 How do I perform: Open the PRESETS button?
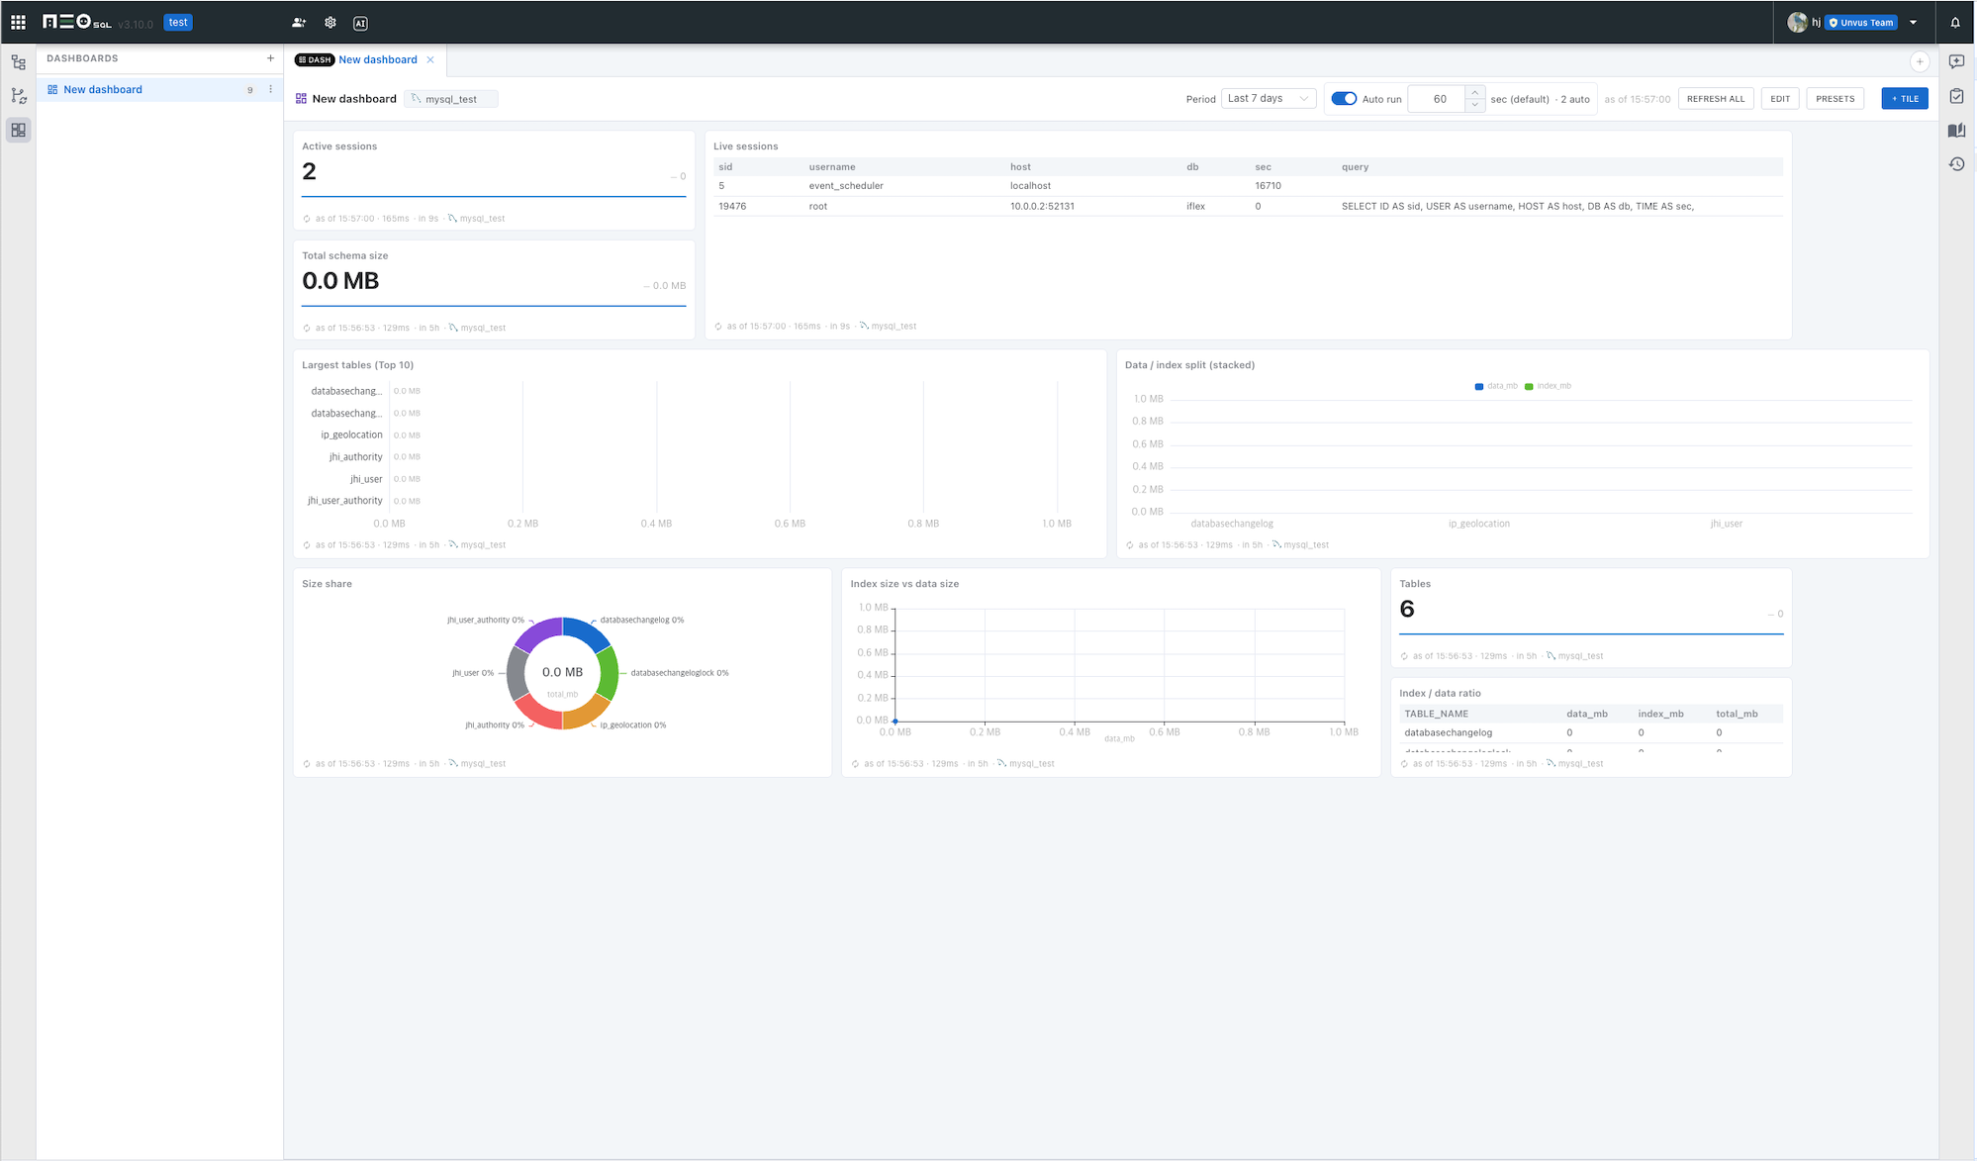click(1836, 99)
